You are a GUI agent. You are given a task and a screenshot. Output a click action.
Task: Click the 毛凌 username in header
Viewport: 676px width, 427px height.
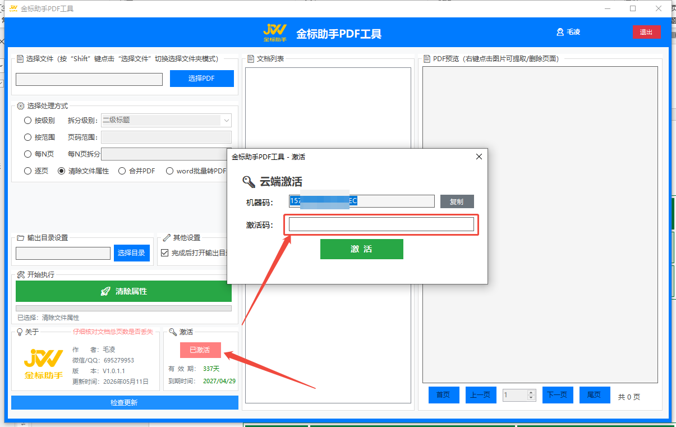pyautogui.click(x=573, y=32)
